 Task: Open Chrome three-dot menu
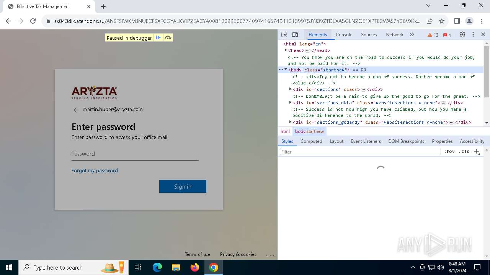[x=482, y=21]
